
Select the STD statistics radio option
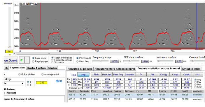(195, 87)
